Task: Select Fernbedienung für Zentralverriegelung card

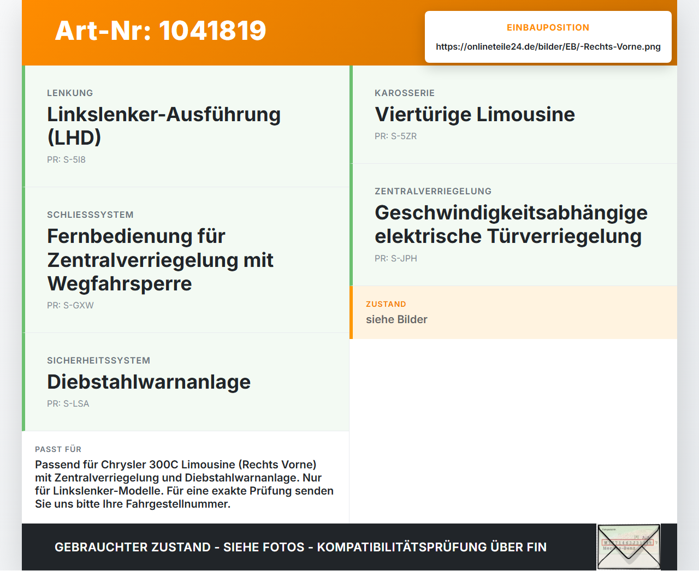Action: coord(186,260)
